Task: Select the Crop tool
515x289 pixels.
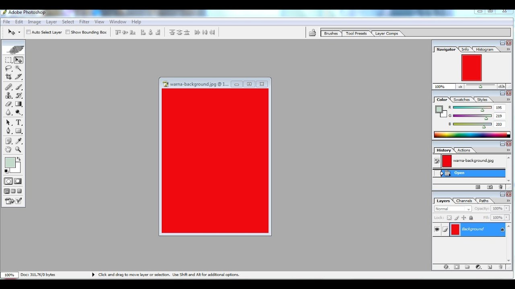Action: [8, 77]
